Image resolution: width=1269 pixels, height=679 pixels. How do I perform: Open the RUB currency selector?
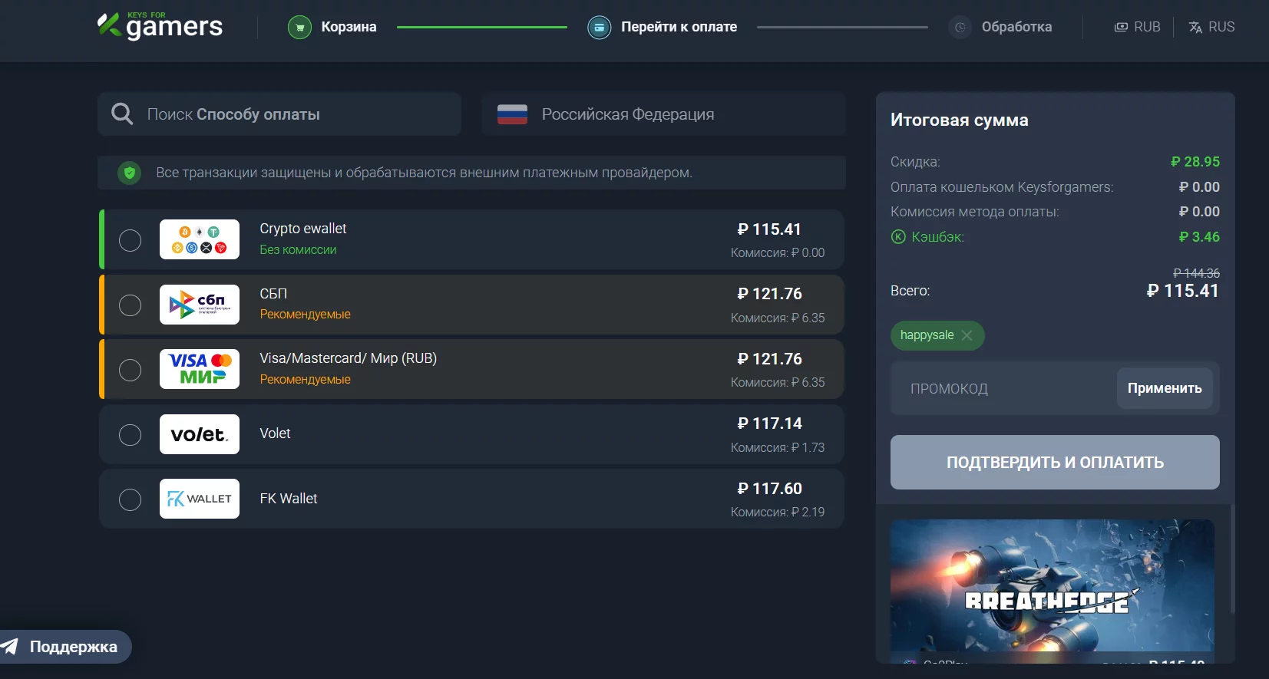(x=1138, y=27)
